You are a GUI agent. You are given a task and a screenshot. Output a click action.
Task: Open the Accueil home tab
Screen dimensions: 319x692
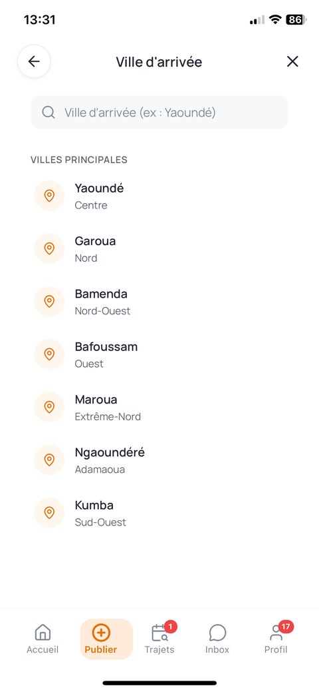(x=43, y=639)
